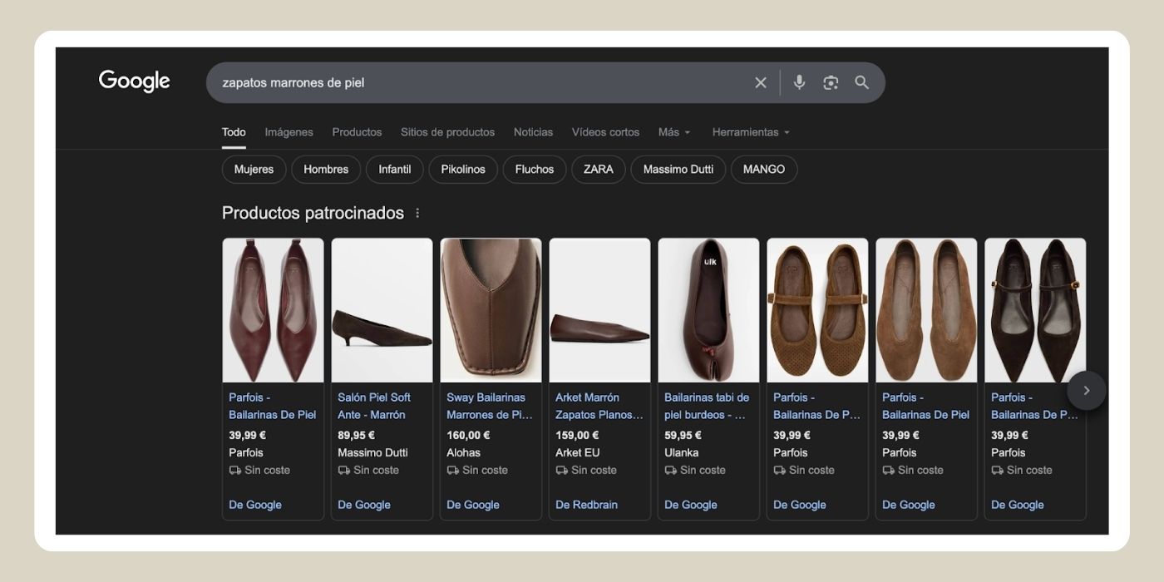Select the Massimo Dutti chip
Screen dimensions: 1164x582
pos(678,169)
